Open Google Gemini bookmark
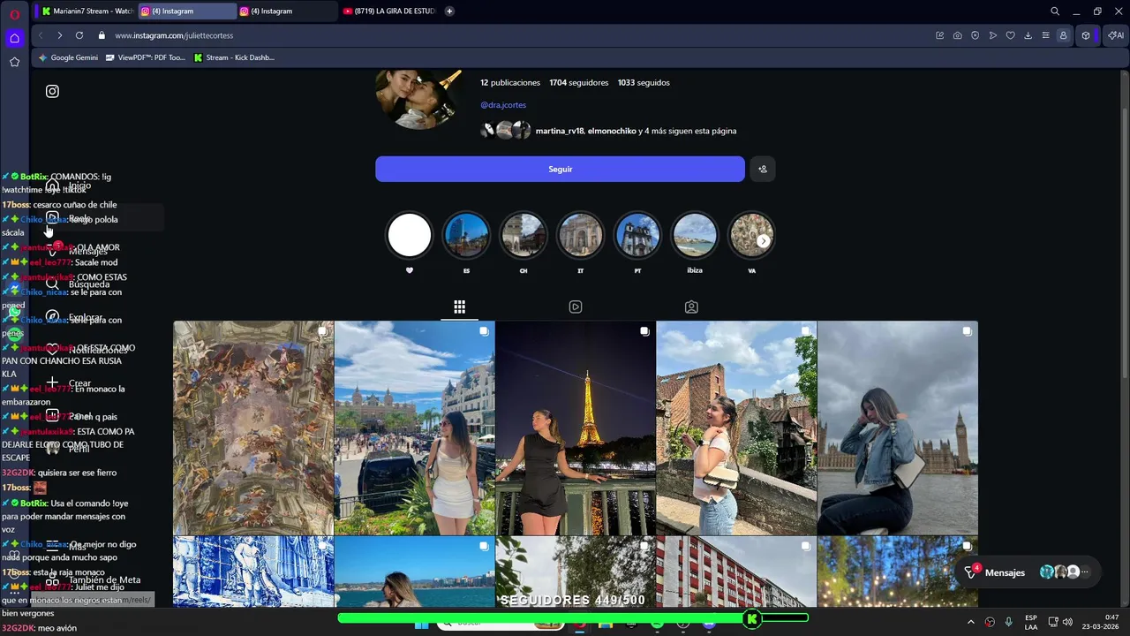 coord(69,57)
